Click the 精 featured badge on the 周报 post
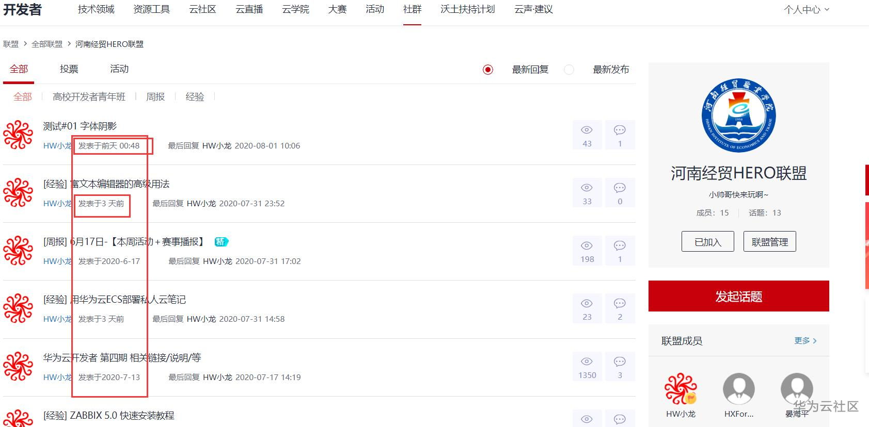869x427 pixels. tap(221, 241)
